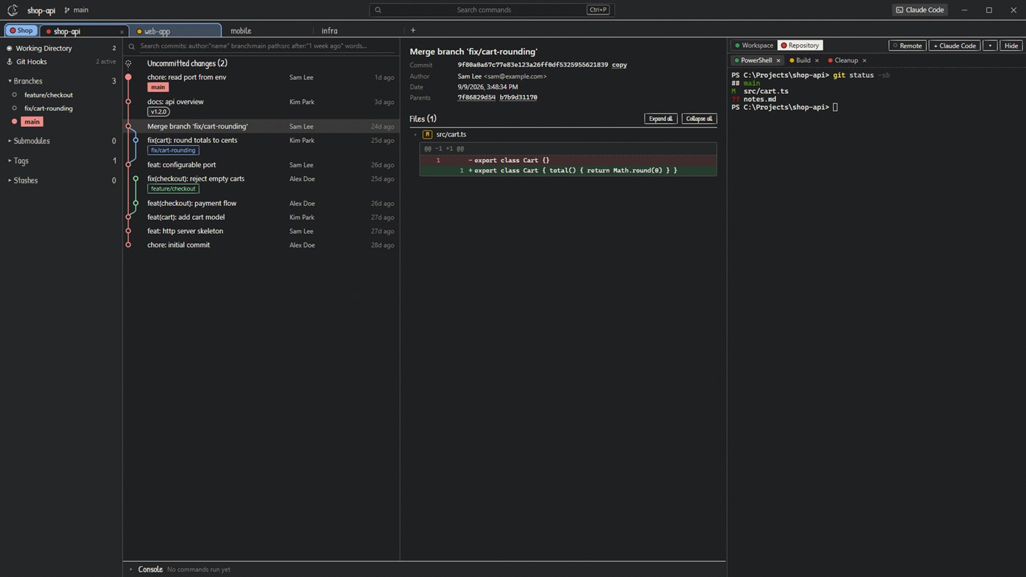Switch to the Workspace terminal scope
This screenshot has height=577, width=1026.
pyautogui.click(x=754, y=45)
